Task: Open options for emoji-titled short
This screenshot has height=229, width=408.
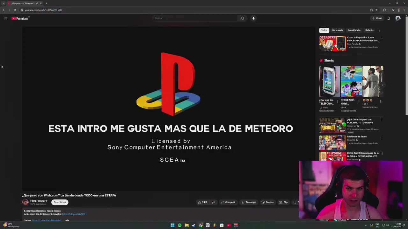Action: tap(380, 101)
